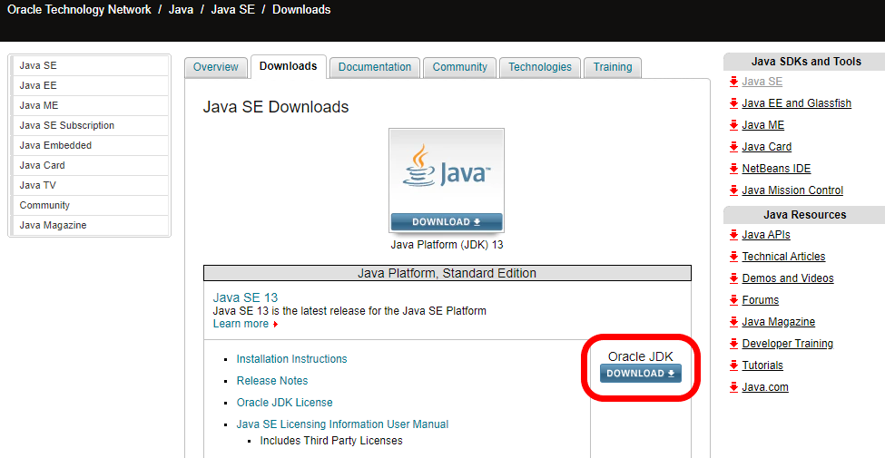
Task: Open the Installation Instructions link
Action: pyautogui.click(x=291, y=359)
